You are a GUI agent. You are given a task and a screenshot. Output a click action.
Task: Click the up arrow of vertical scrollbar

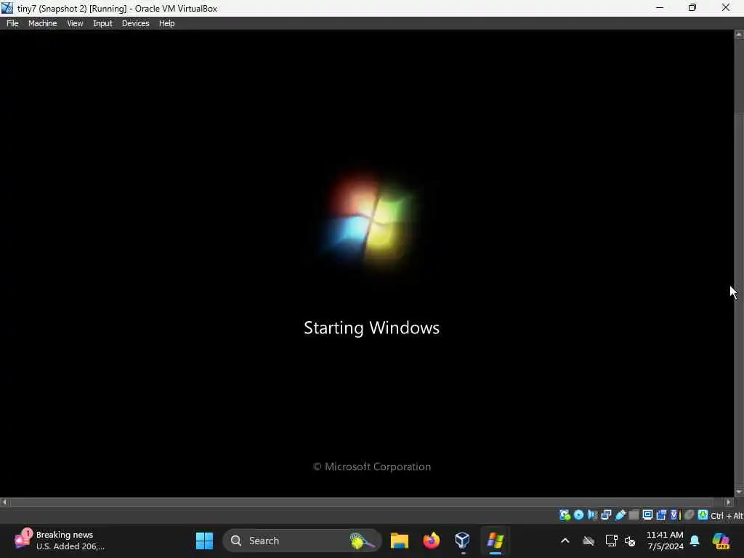(x=739, y=35)
